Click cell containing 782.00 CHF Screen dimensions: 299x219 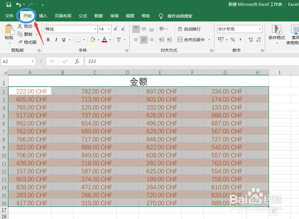point(95,91)
